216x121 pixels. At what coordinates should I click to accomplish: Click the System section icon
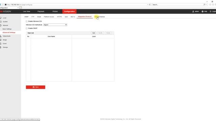(1, 22)
